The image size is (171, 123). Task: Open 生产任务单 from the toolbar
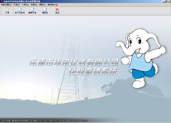(20, 11)
